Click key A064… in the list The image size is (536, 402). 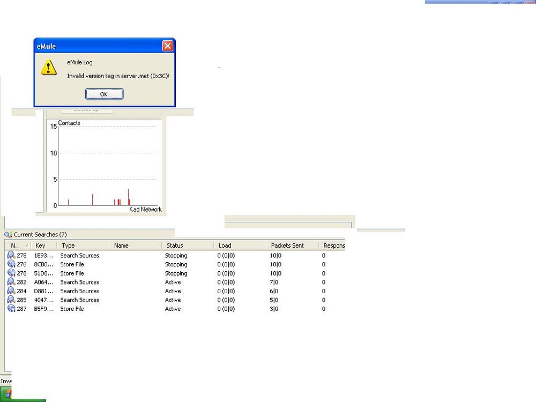click(x=44, y=282)
